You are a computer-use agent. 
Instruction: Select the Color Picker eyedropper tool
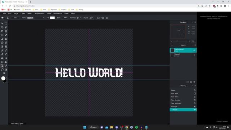click(6, 66)
